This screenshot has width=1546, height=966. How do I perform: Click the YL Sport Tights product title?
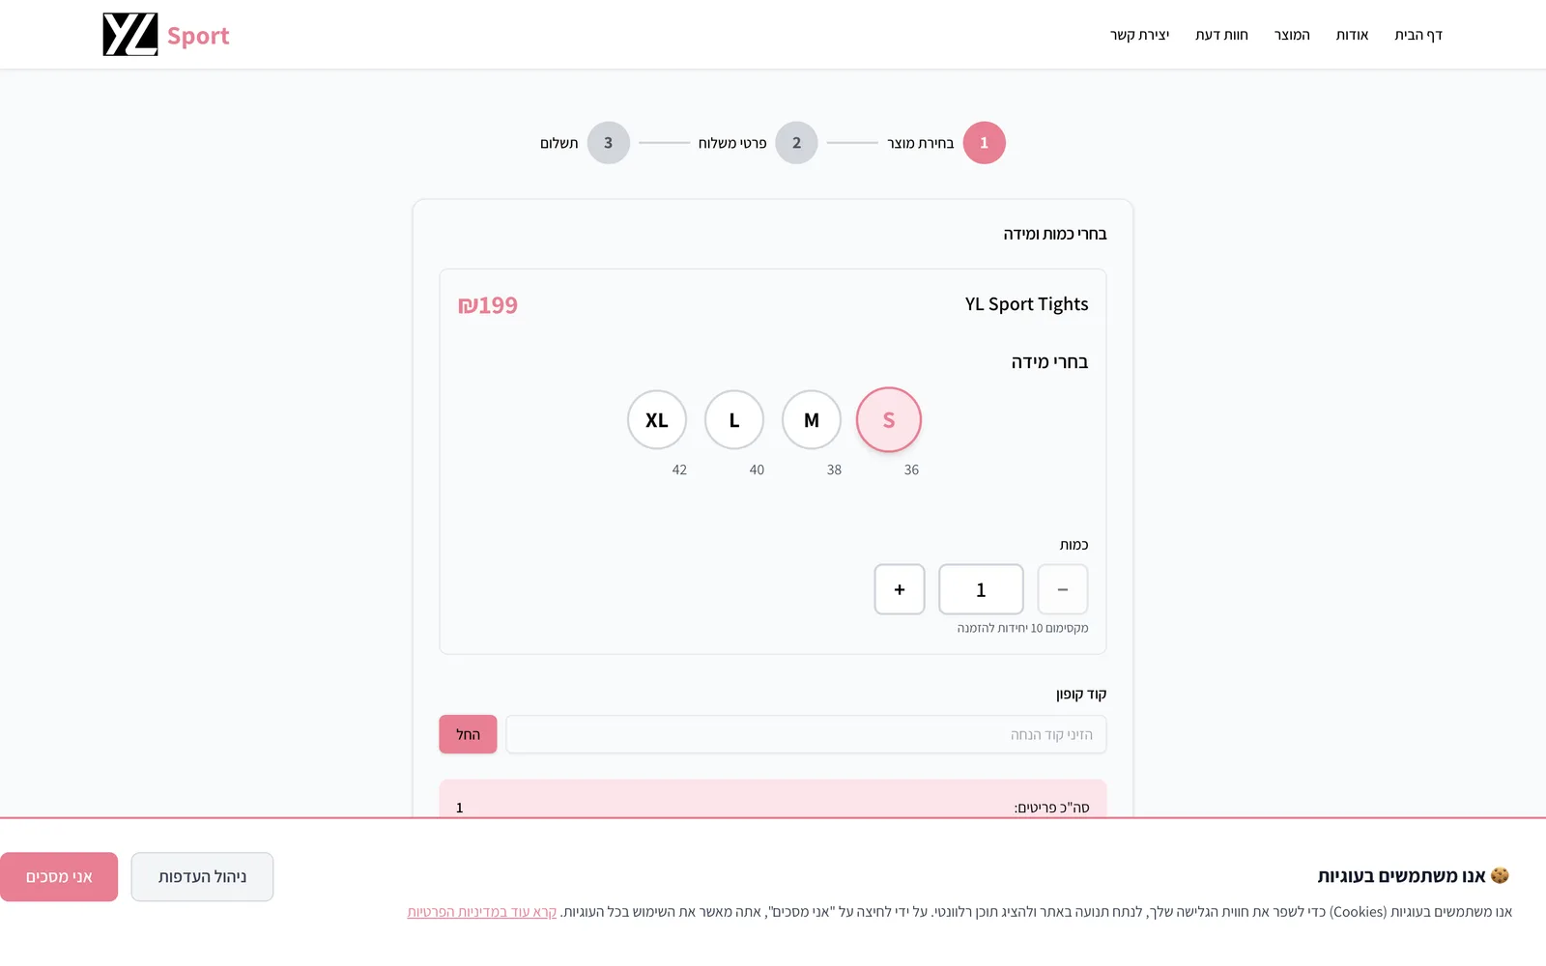[1026, 304]
